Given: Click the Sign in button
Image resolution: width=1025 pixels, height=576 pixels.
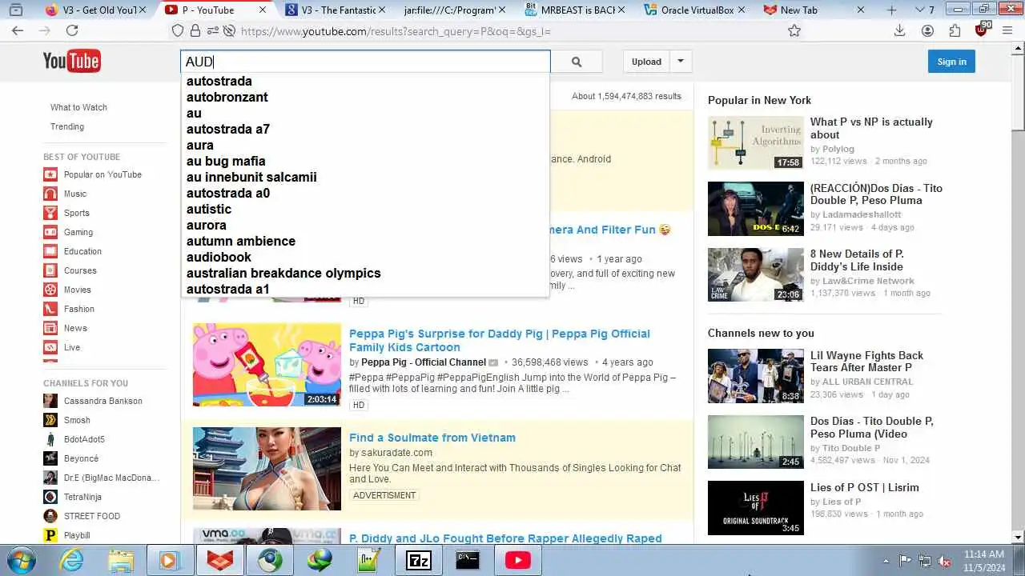Looking at the screenshot, I should point(951,62).
